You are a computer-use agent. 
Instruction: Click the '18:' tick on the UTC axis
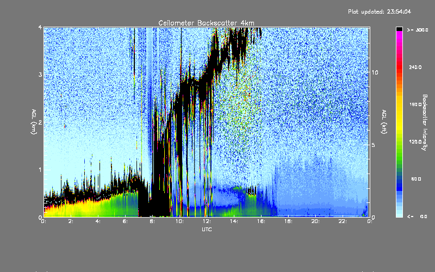tap(288, 221)
